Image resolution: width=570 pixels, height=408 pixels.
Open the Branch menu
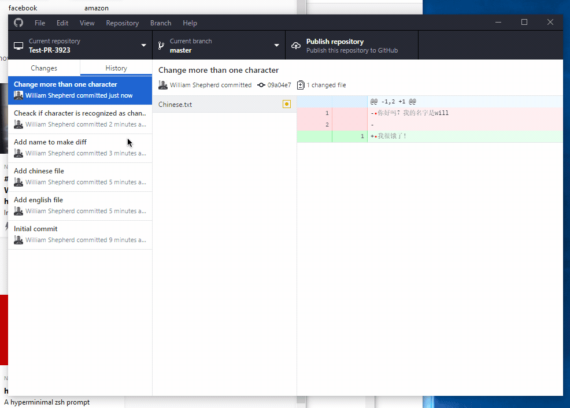(x=160, y=23)
